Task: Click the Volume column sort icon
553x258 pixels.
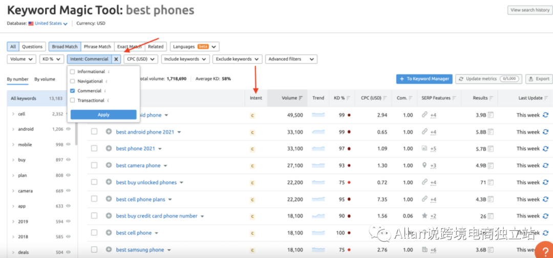Action: click(x=301, y=98)
